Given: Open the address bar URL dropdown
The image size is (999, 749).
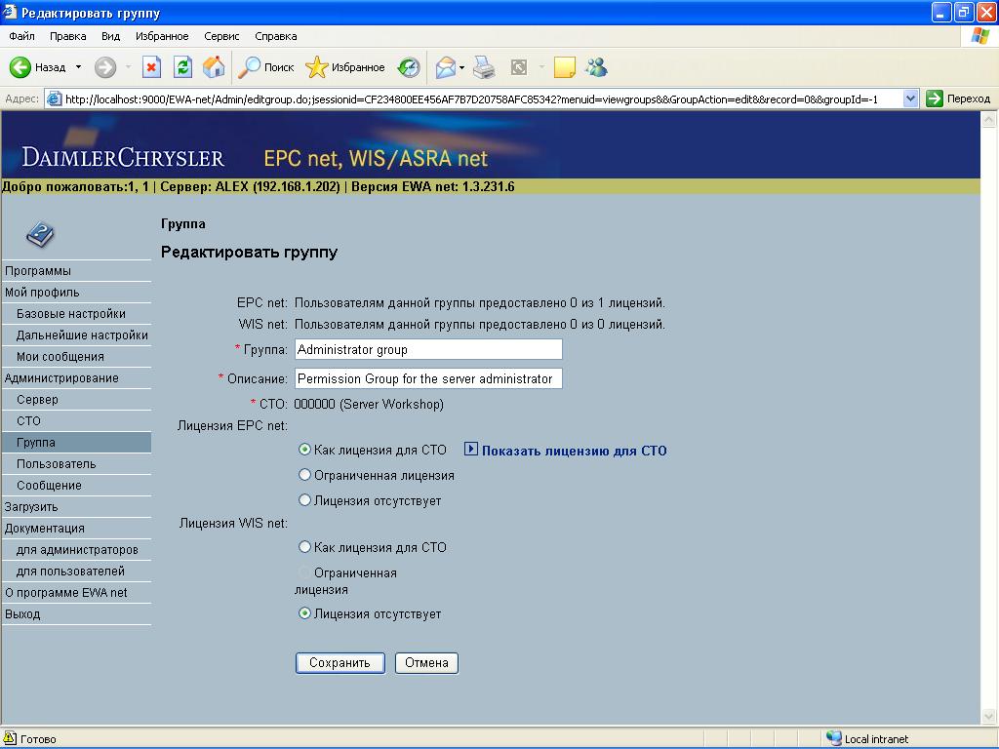Looking at the screenshot, I should click(x=910, y=99).
